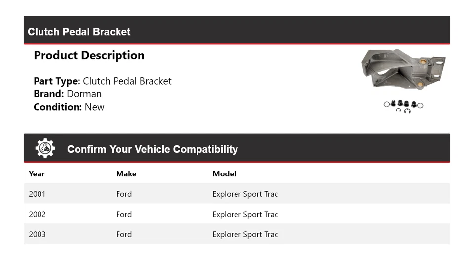The width and height of the screenshot is (474, 260).
Task: Click the Product Description heading
Action: [89, 55]
